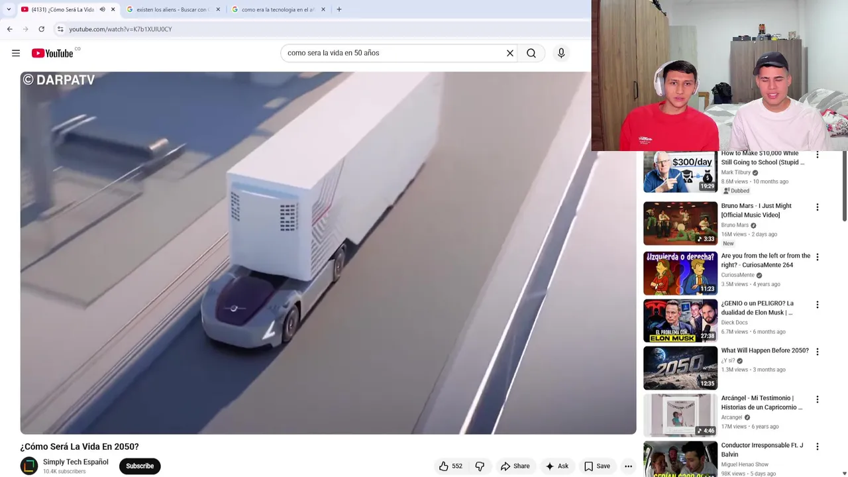Open the Arcángel Mi Testimonio thumbnail

pyautogui.click(x=680, y=415)
